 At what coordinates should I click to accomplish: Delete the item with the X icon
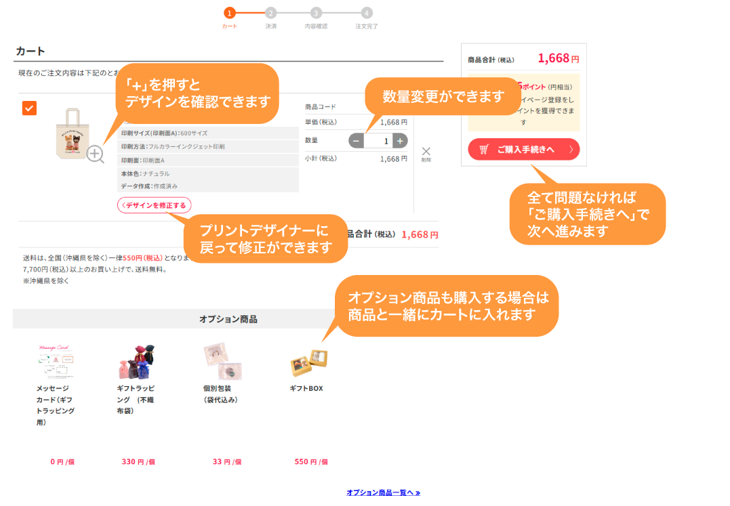[426, 152]
